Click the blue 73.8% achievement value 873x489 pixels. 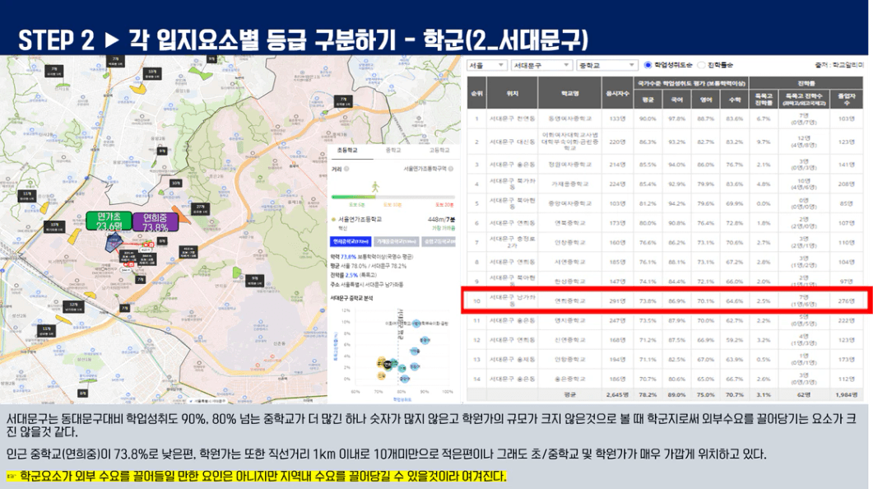coord(349,257)
